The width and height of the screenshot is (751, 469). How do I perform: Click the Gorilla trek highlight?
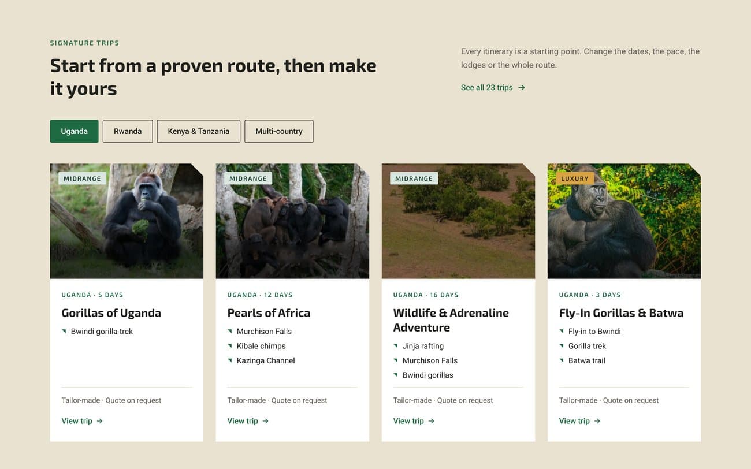(x=587, y=346)
